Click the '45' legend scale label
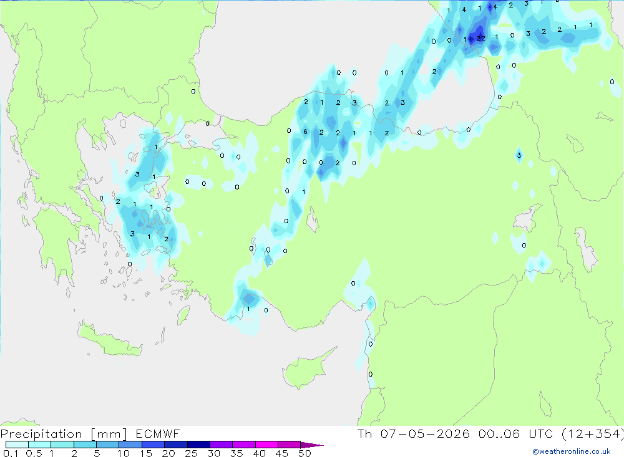 pyautogui.click(x=282, y=453)
